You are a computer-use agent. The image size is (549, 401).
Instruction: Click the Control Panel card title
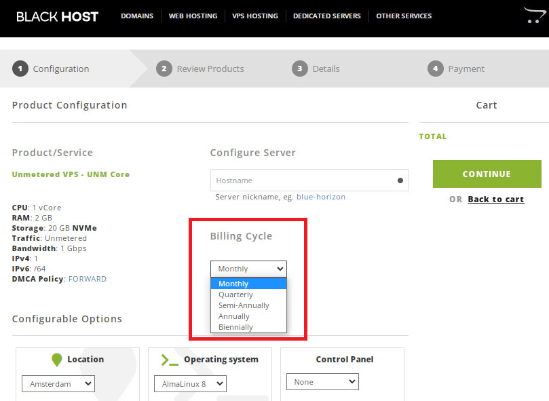click(345, 360)
